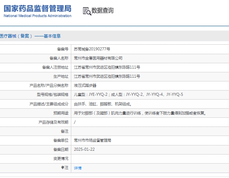The image size is (229, 178).
Task: Click the 备案日期 label
Action: (x=61, y=149)
